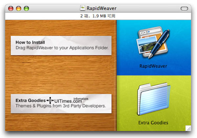Click the 'How to Install' heading
Screen dimensions: 197x138
pyautogui.click(x=30, y=42)
